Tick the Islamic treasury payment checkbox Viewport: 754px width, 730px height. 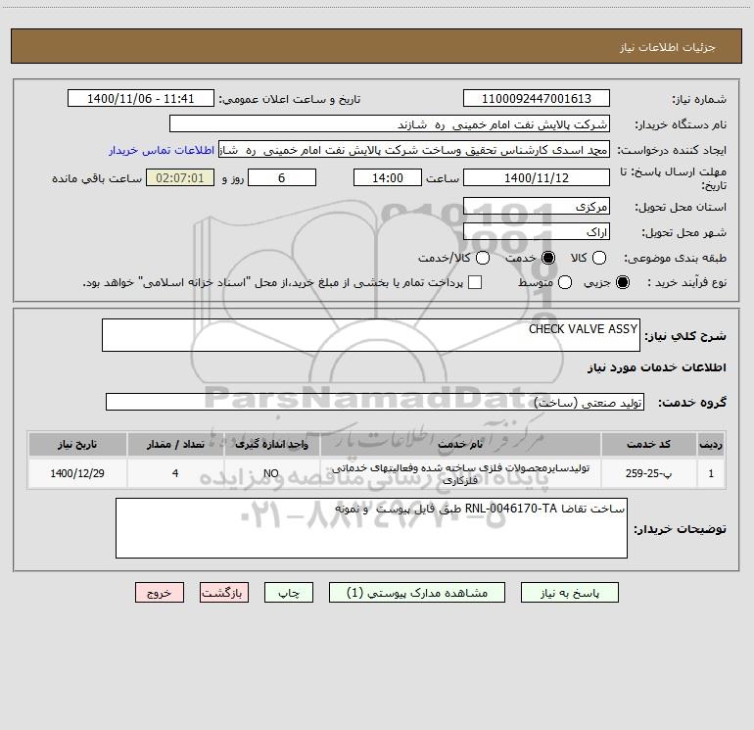coord(475,282)
